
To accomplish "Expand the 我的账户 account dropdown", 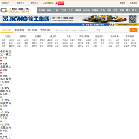I will (x=7, y=3).
